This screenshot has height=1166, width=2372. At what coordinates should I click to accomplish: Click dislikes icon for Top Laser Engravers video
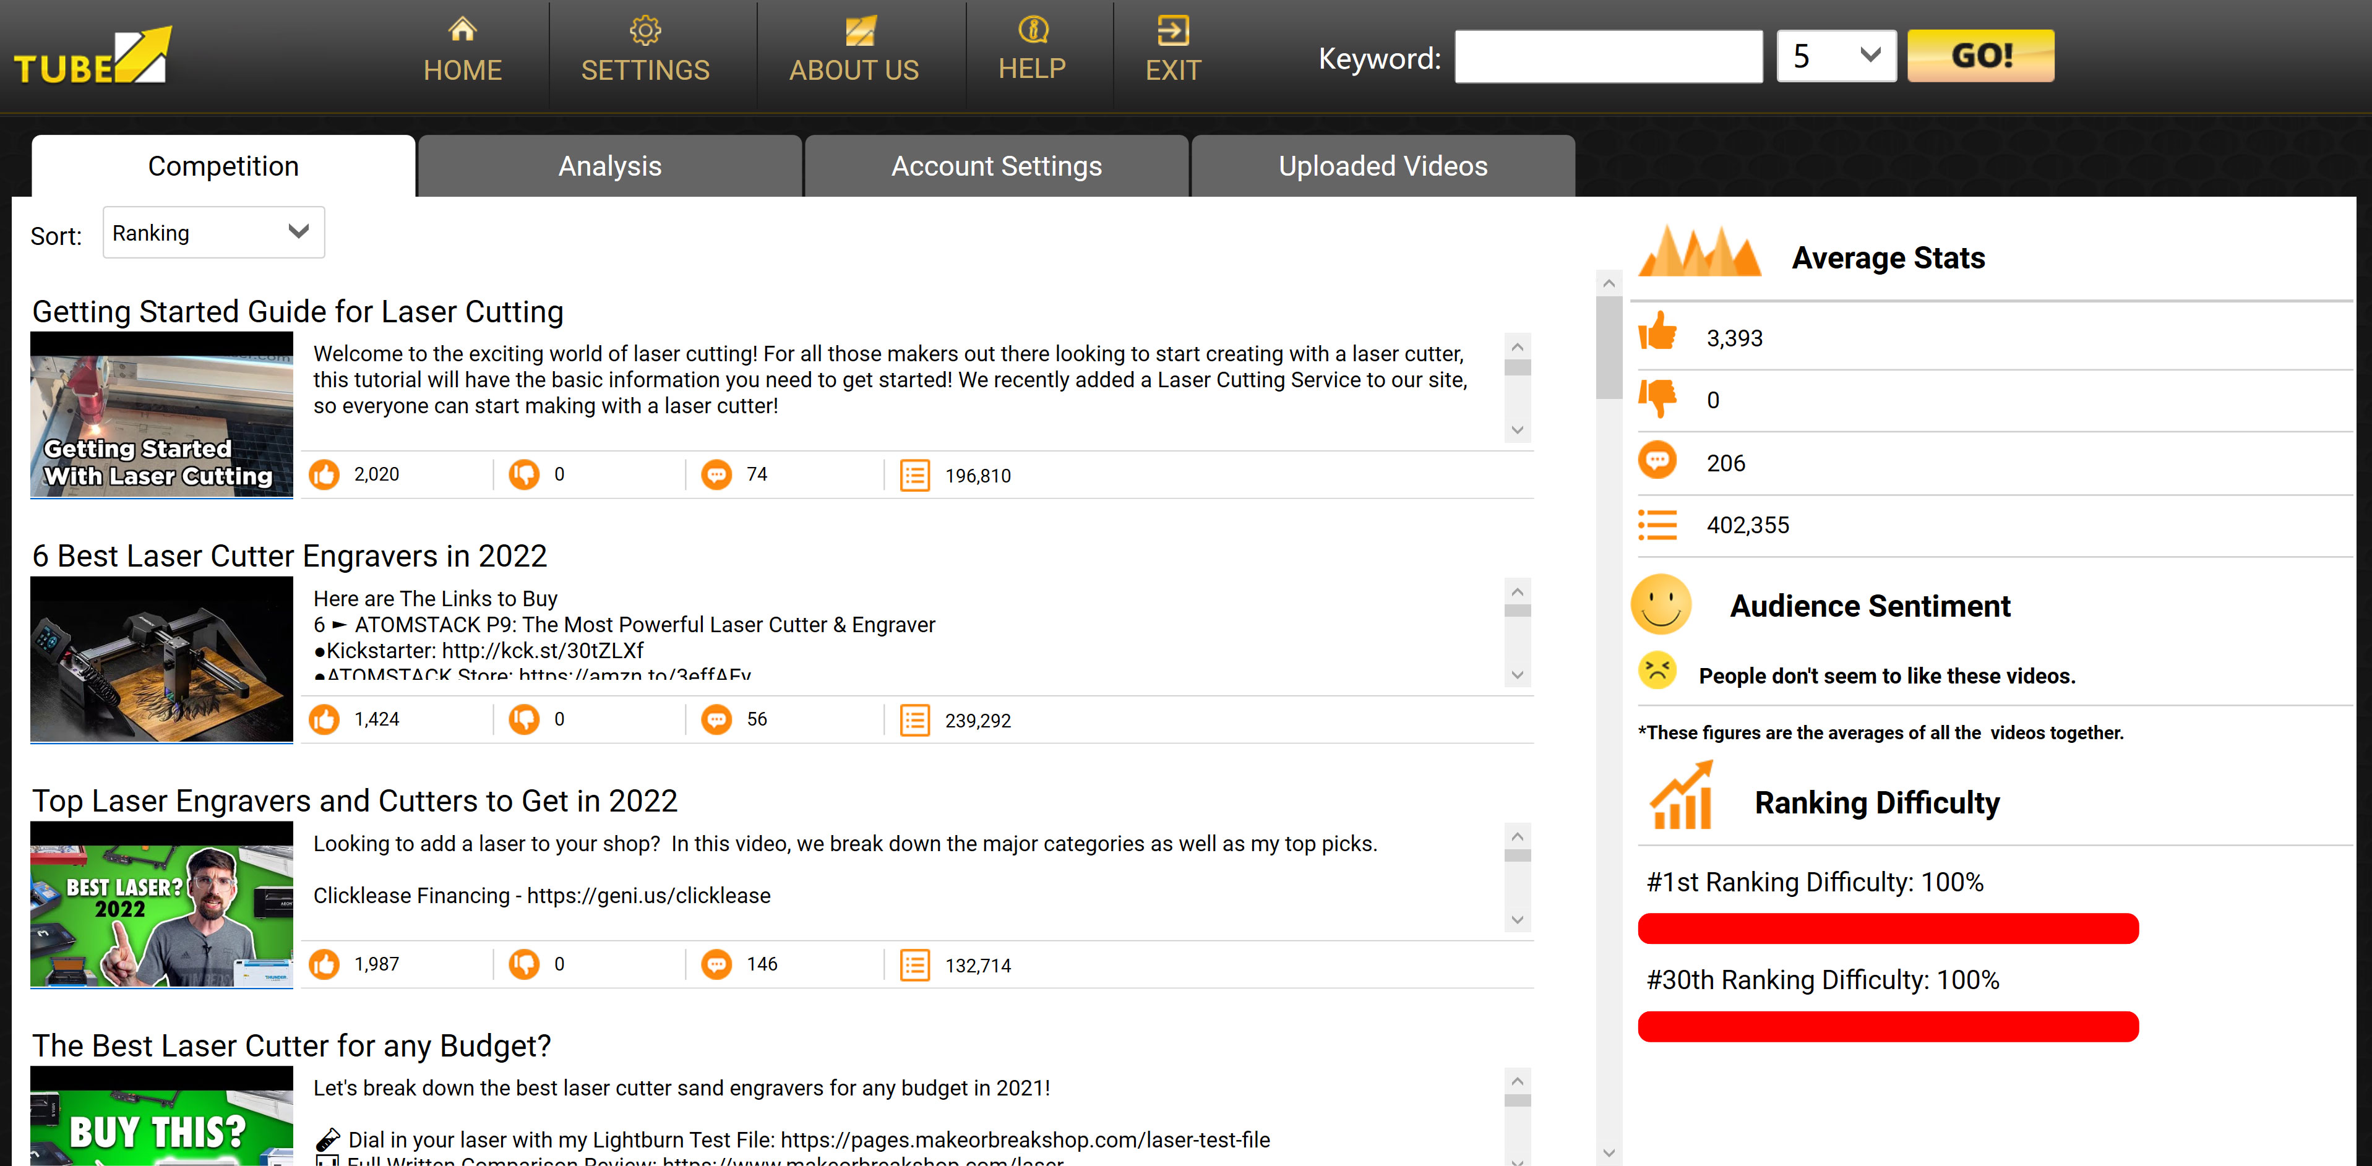[525, 965]
